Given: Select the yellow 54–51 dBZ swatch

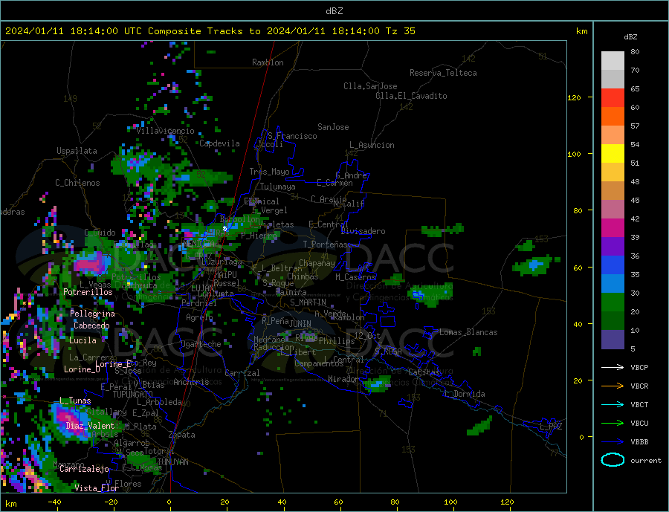Looking at the screenshot, I should [613, 154].
